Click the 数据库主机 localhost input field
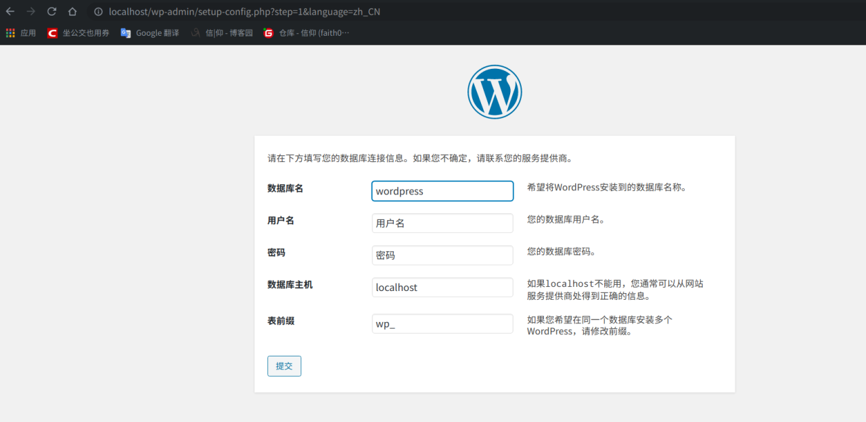 pos(442,287)
